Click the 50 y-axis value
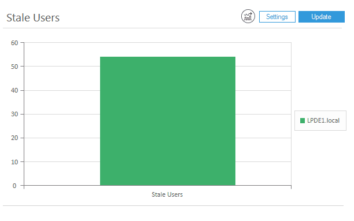 14,67
